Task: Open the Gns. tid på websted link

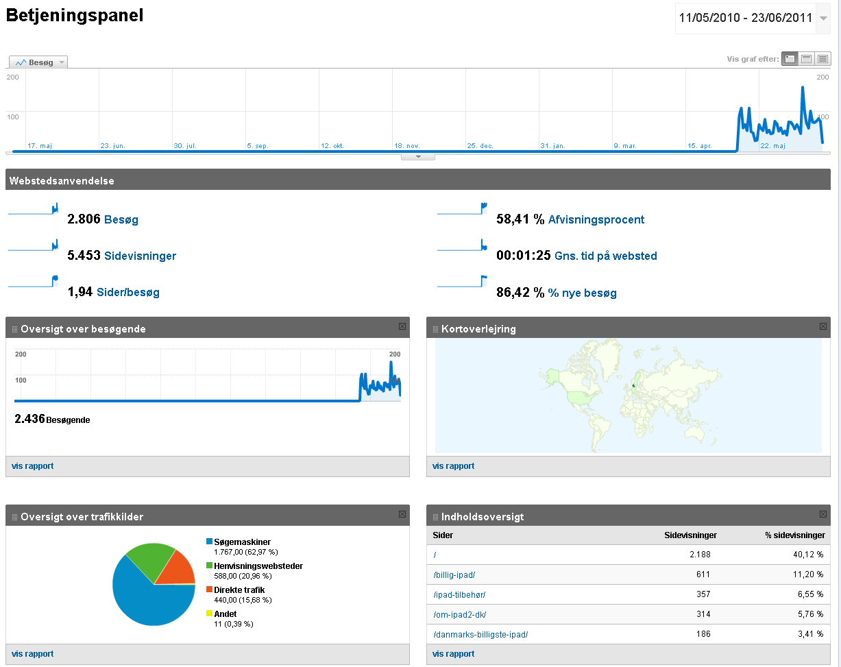Action: (605, 256)
